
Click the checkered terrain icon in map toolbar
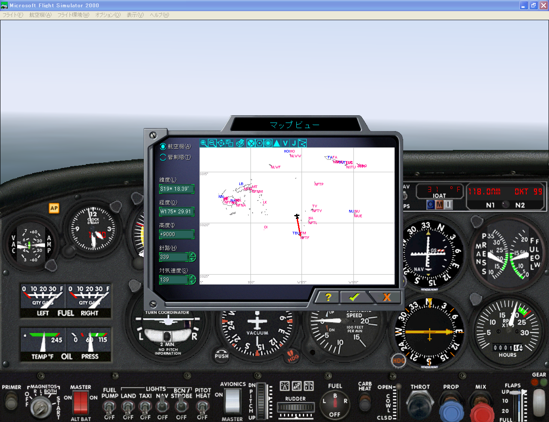click(229, 143)
